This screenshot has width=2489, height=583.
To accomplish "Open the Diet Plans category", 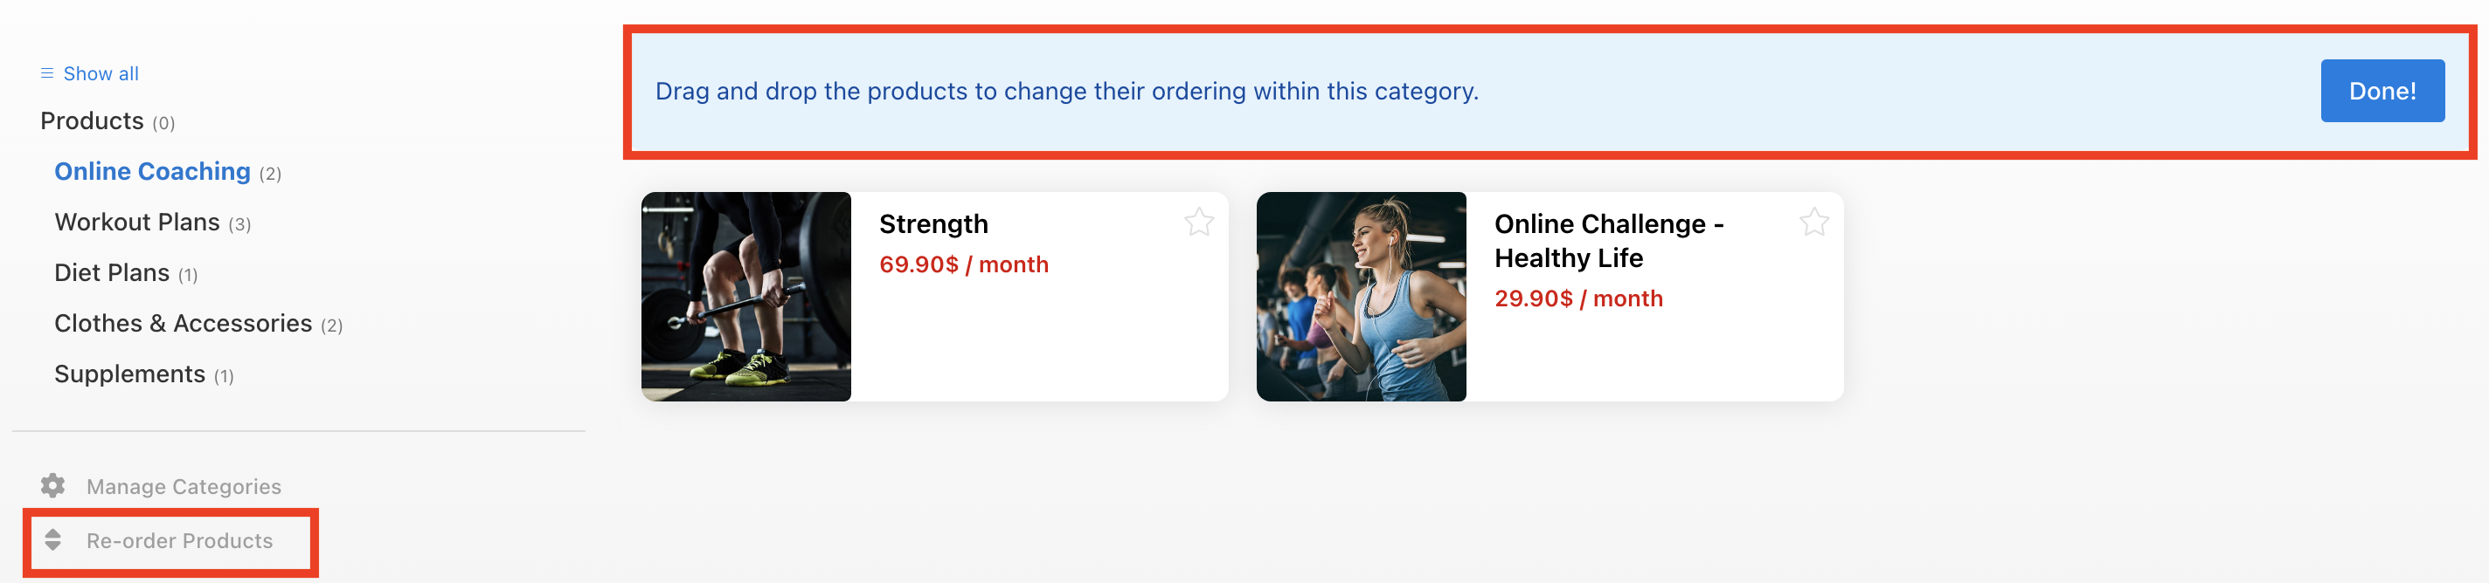I will 112,272.
